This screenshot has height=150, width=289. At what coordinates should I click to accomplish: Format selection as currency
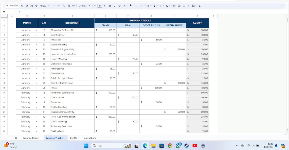click(x=54, y=6)
